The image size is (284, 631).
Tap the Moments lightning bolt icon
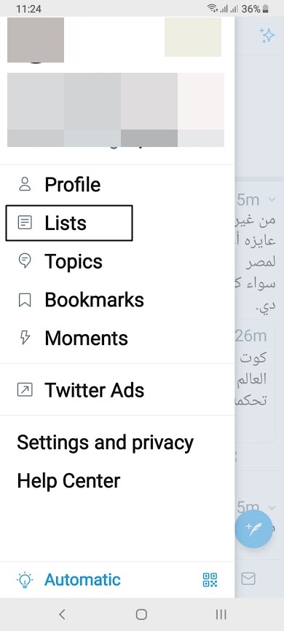pos(25,338)
